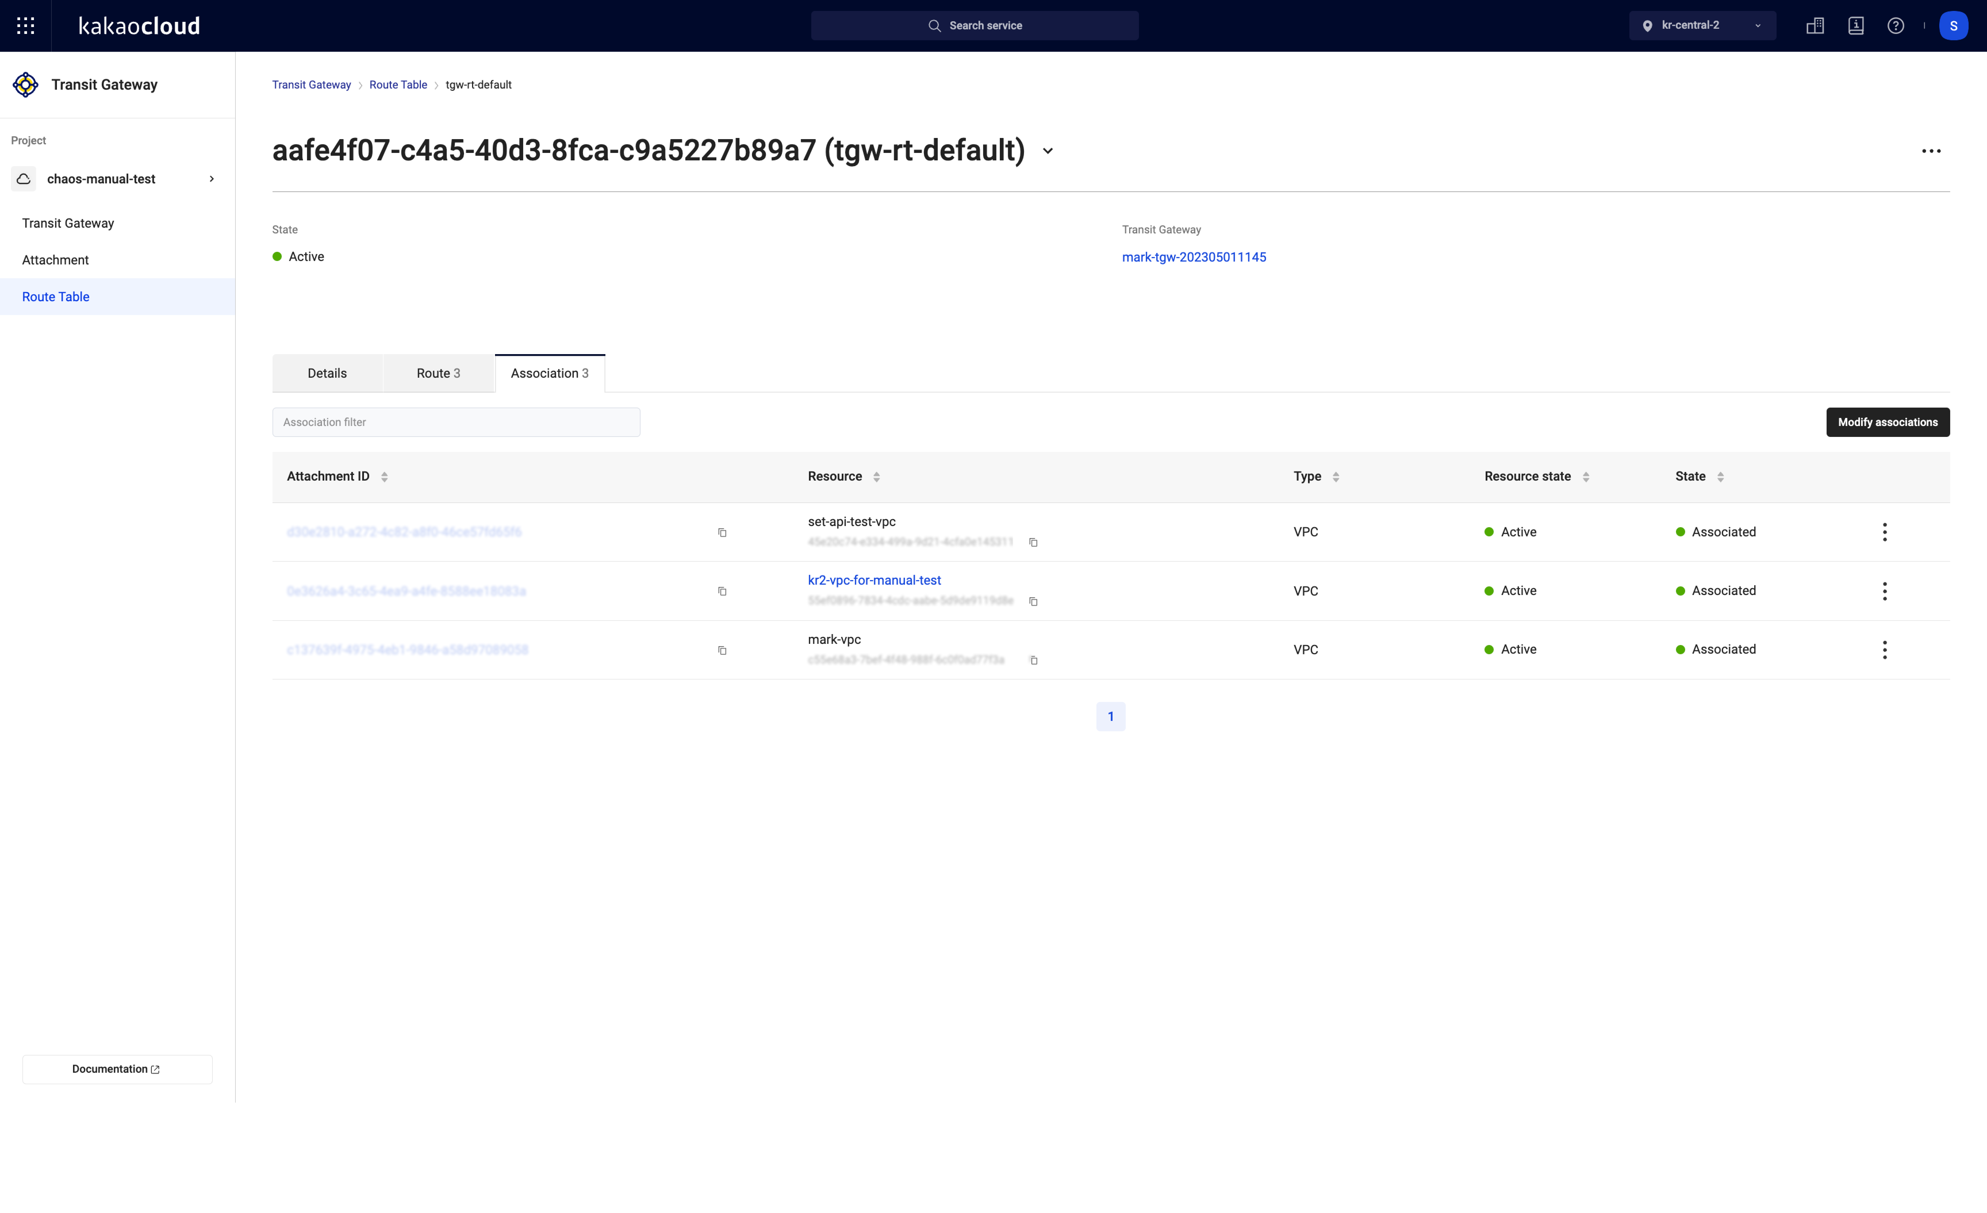Focus the Association filter field

[x=457, y=423]
